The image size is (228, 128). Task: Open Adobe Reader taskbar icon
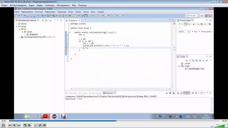point(45,116)
